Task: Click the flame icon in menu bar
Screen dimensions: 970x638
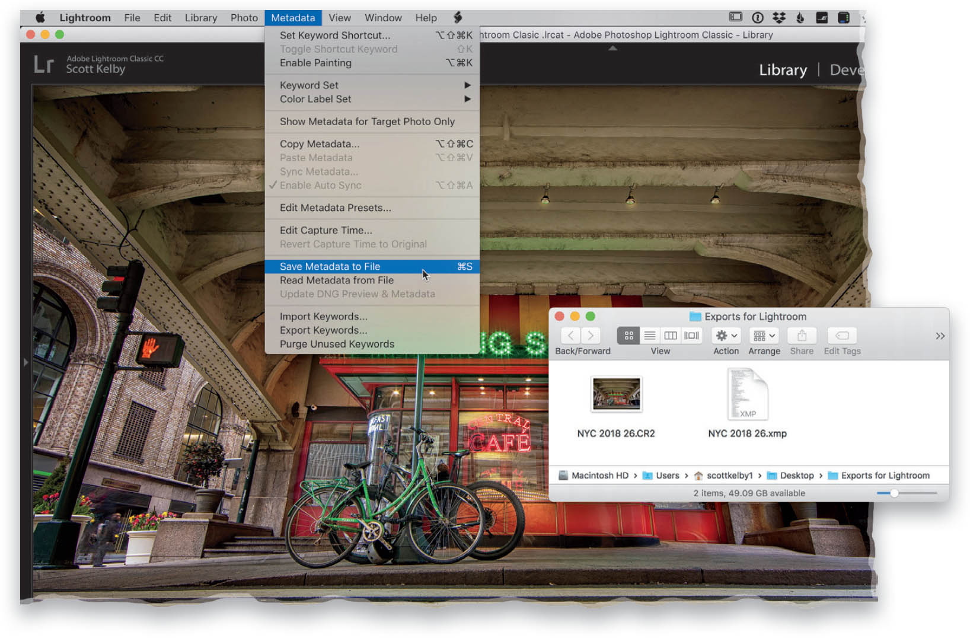Action: [800, 18]
